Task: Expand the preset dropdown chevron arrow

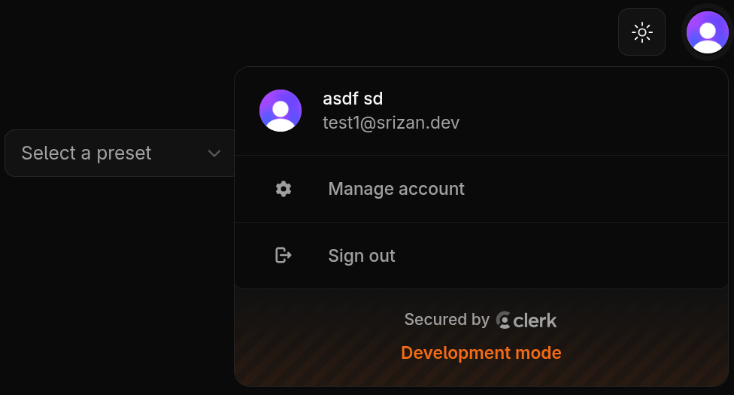Action: point(214,153)
